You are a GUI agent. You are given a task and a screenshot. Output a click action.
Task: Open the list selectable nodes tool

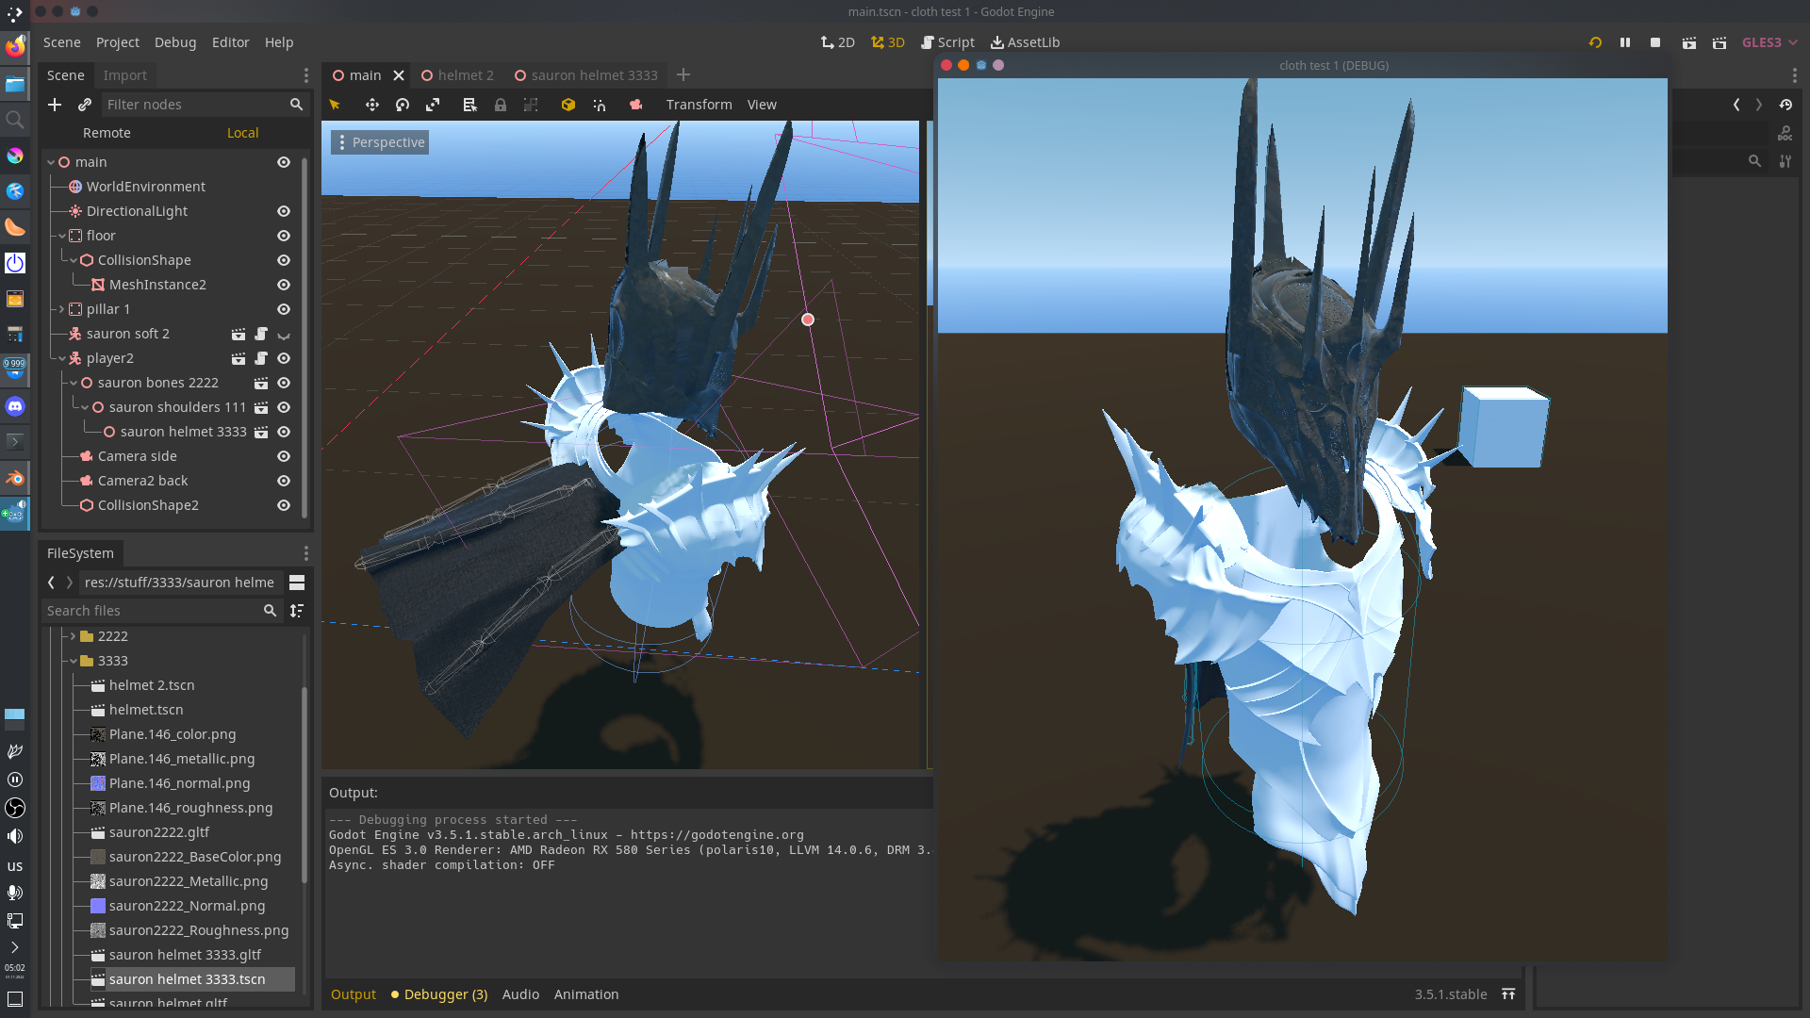click(x=469, y=105)
